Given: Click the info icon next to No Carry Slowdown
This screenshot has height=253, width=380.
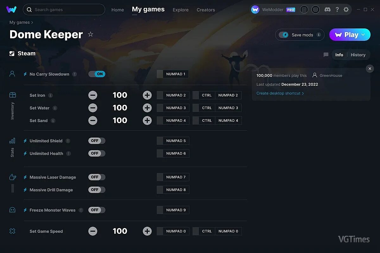Looking at the screenshot, I should (74, 74).
